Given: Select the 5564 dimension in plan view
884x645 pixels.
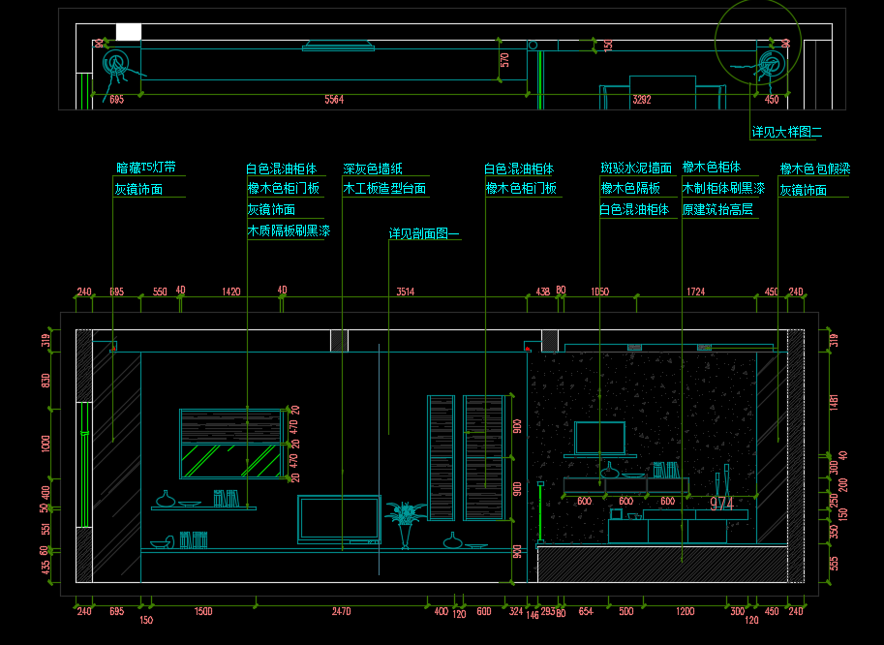Looking at the screenshot, I should click(334, 99).
